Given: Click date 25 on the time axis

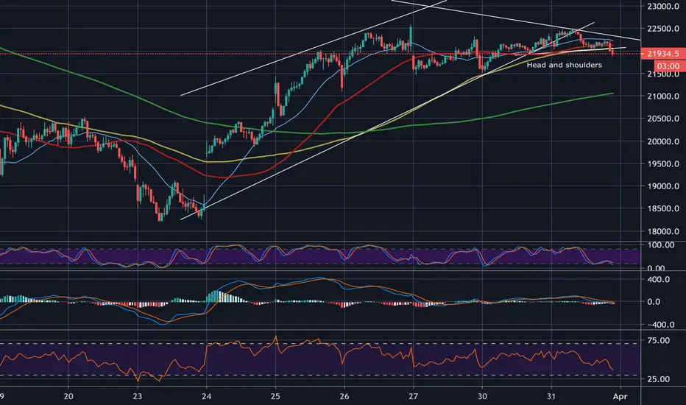Looking at the screenshot, I should (275, 396).
